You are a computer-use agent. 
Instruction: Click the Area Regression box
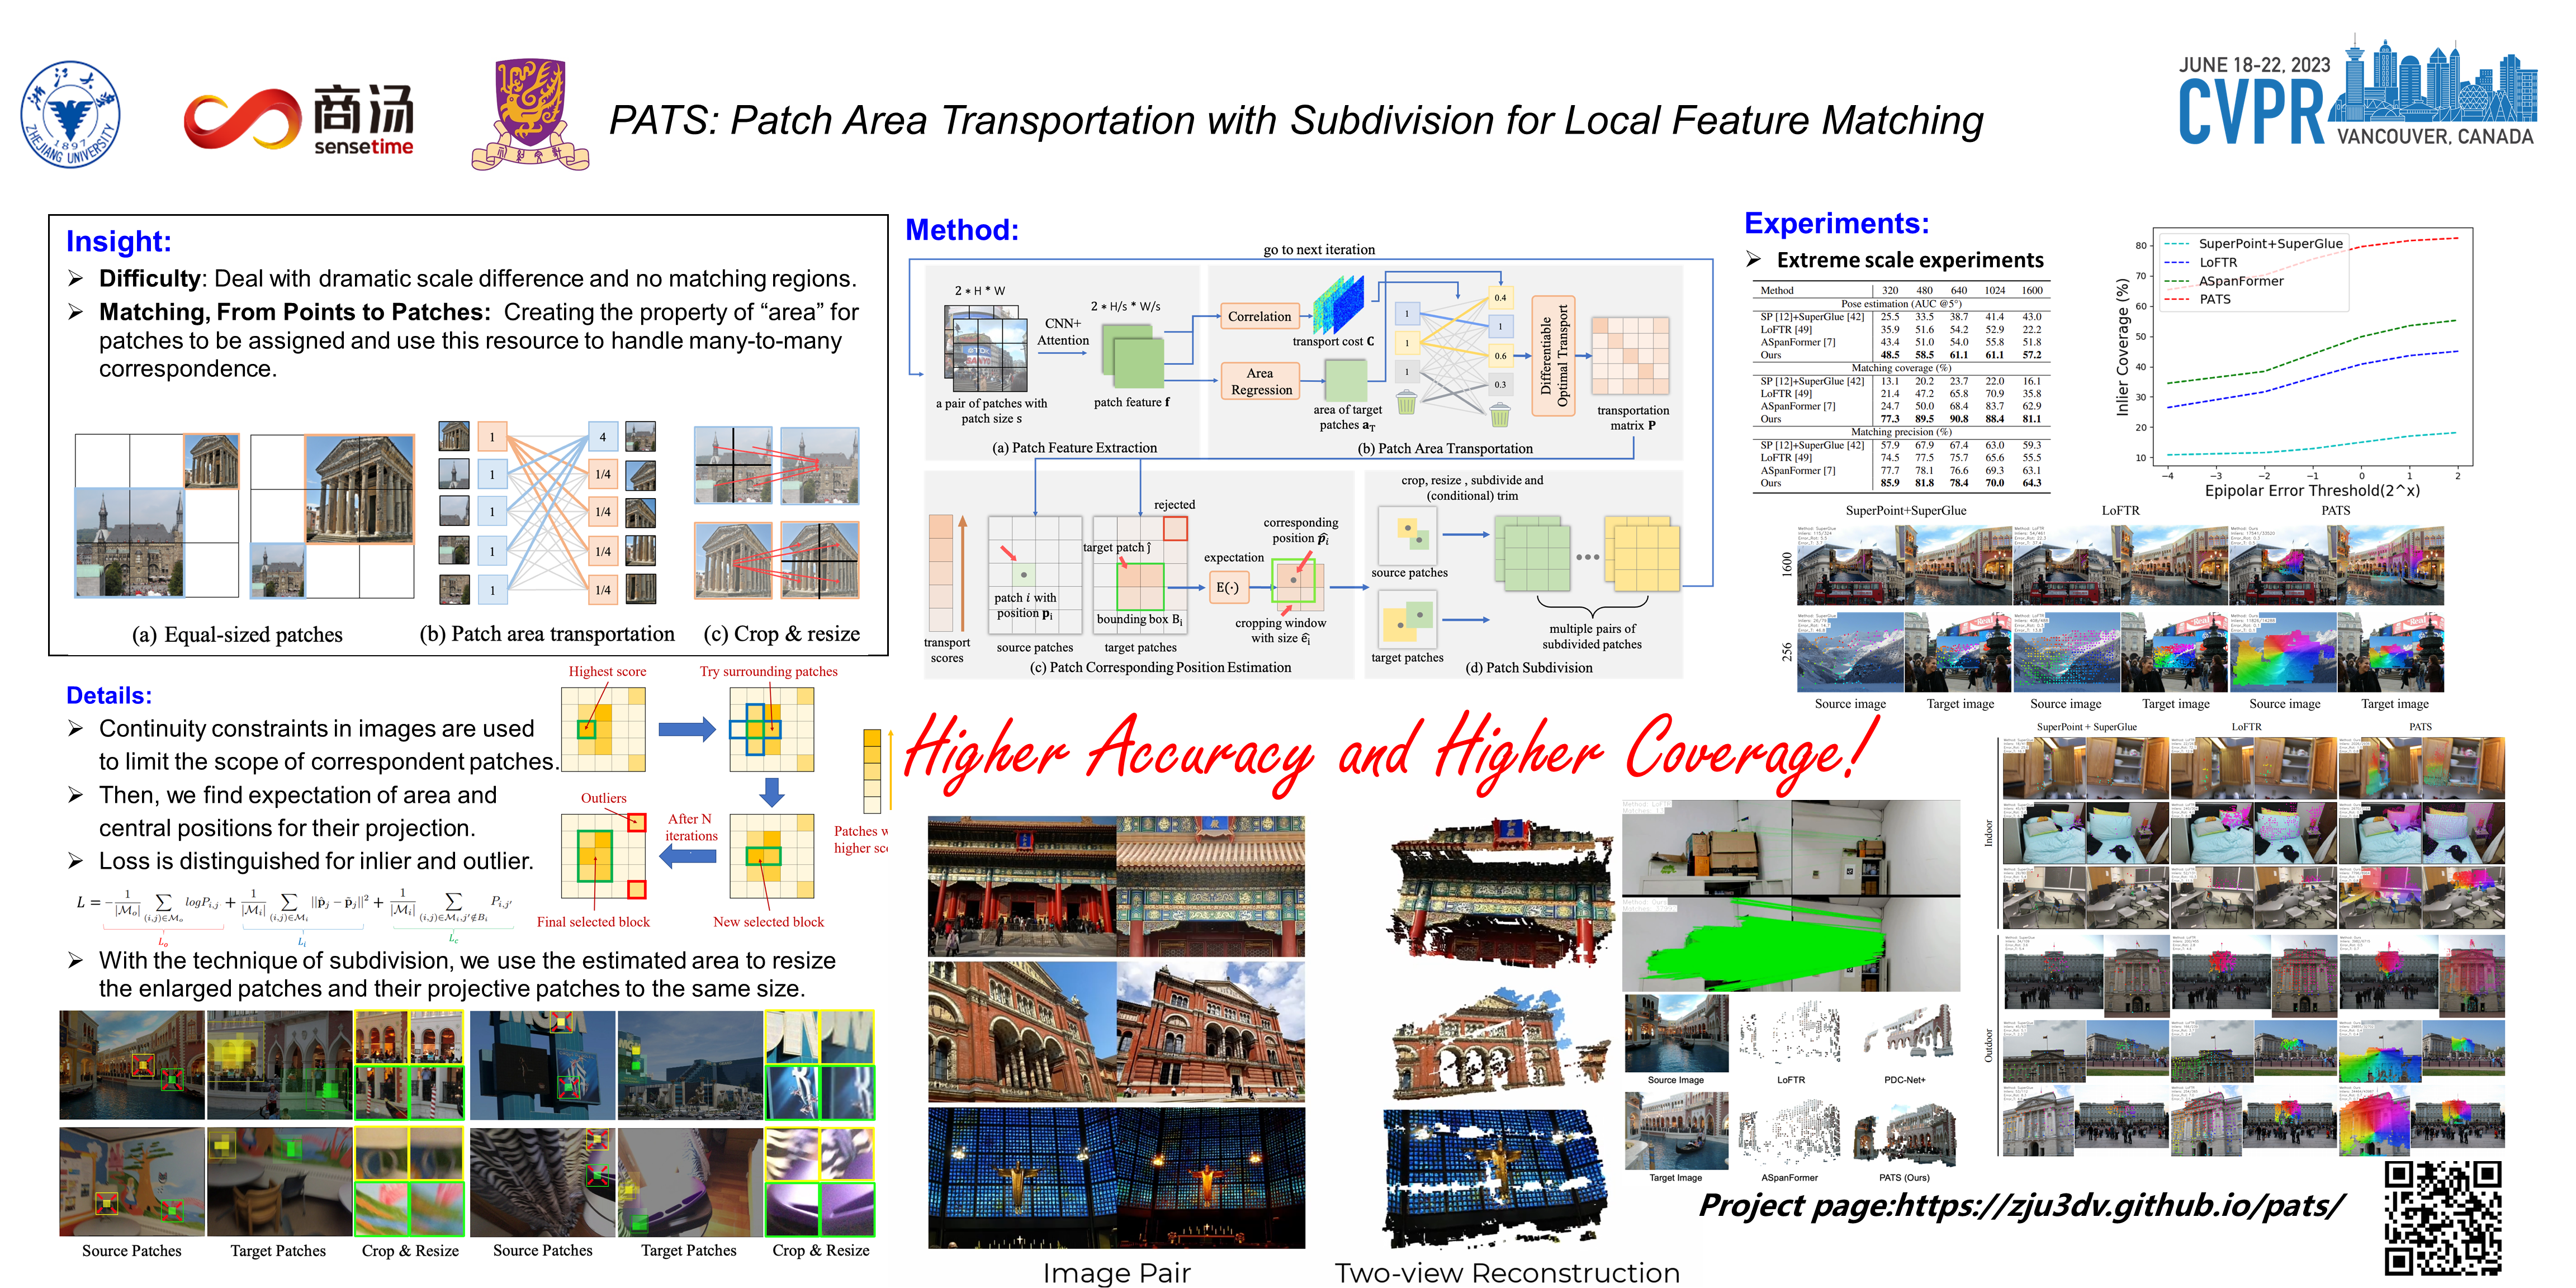pos(1260,381)
